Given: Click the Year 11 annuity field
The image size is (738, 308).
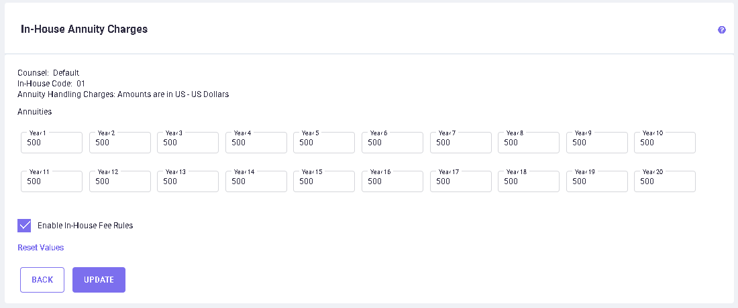Looking at the screenshot, I should coord(52,181).
